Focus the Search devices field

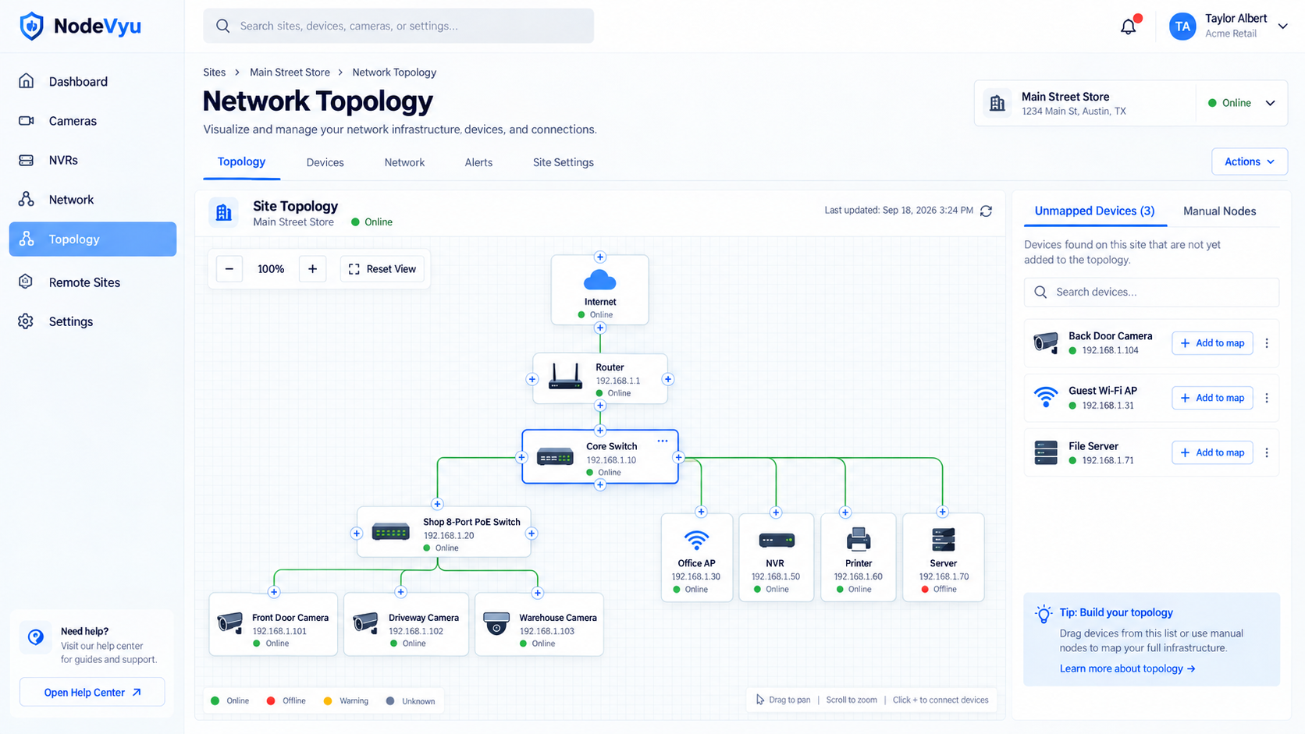coord(1151,292)
